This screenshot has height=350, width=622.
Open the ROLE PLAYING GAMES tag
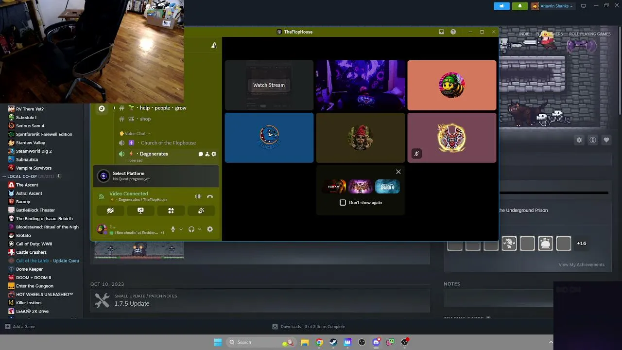[x=590, y=34]
